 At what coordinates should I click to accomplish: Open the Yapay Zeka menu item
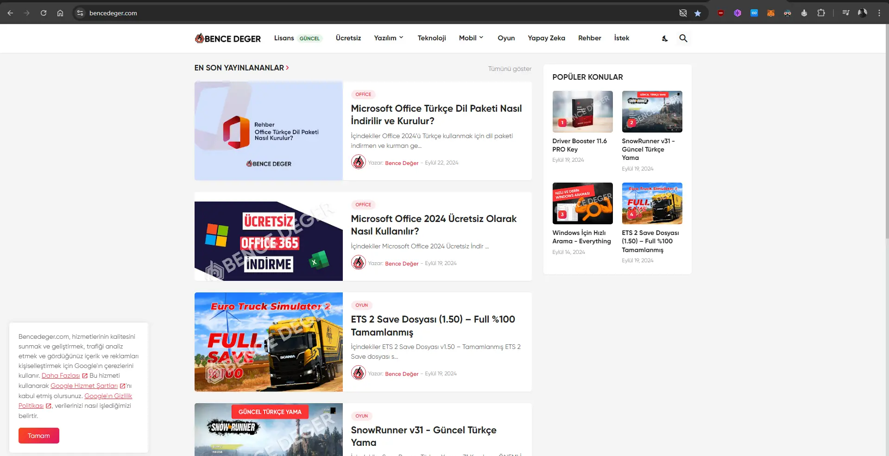(x=547, y=38)
